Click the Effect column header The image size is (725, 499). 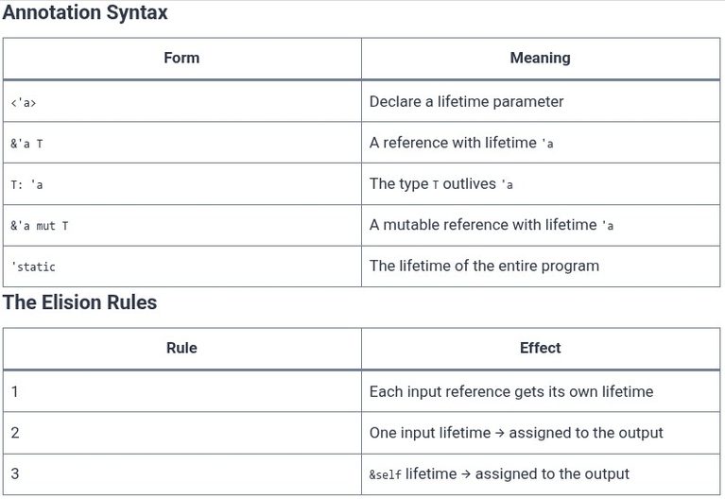click(540, 348)
